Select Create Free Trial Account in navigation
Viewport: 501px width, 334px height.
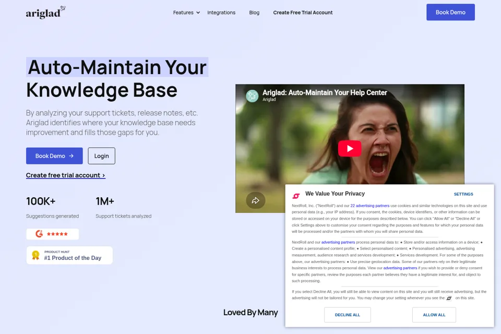(303, 13)
